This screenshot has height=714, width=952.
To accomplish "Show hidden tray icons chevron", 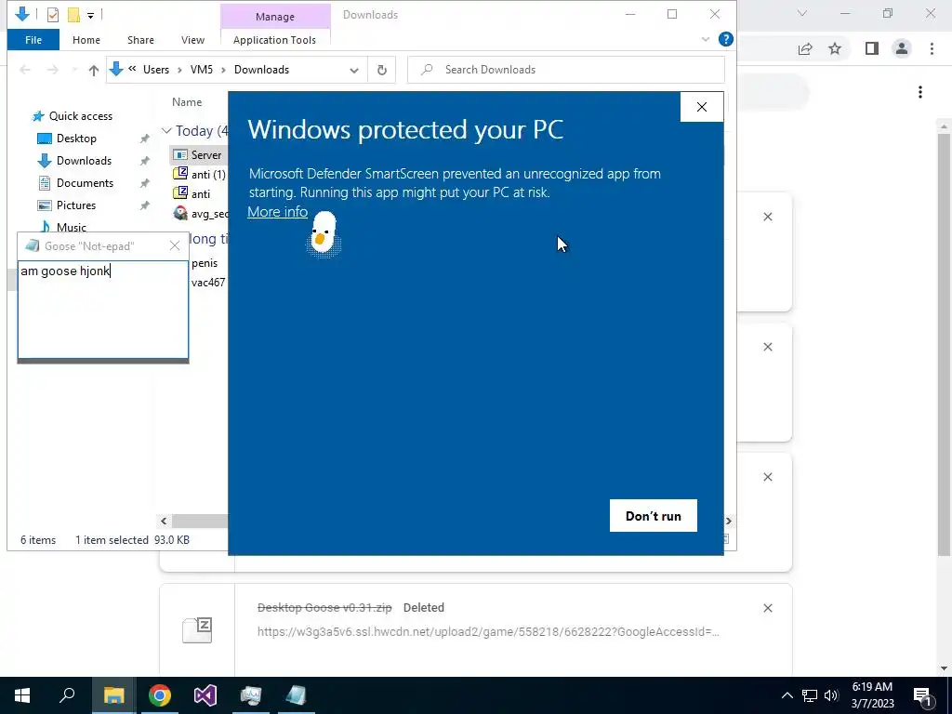I will pyautogui.click(x=787, y=695).
